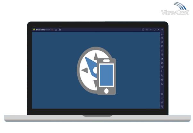
Task: Enter fullscreen mode in BlueStacks sidebar
Action: (x=162, y=34)
